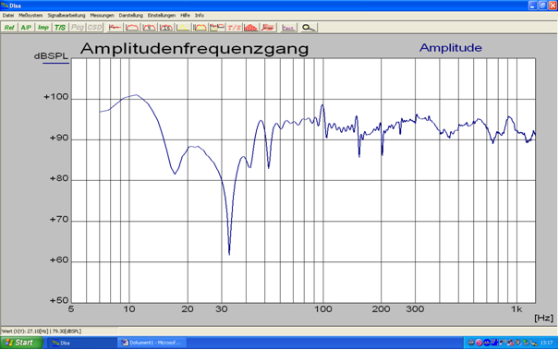Switch to Disa taskbar button
The image size is (559, 350).
pyautogui.click(x=81, y=343)
